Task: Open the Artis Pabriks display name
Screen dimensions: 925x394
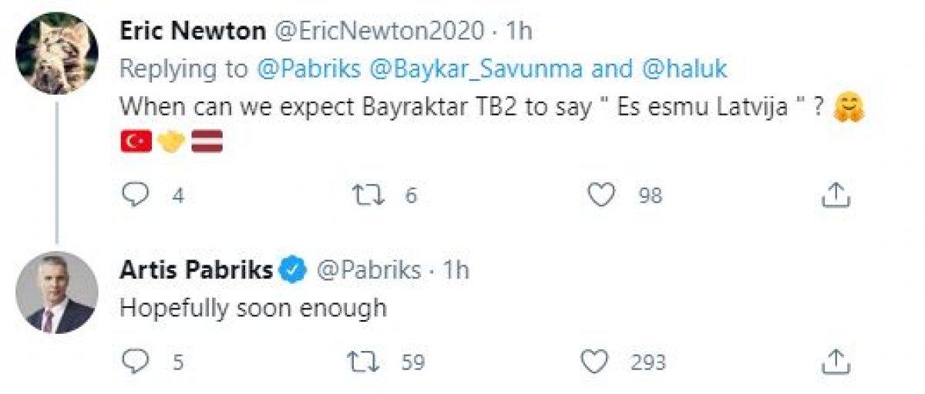Action: (197, 270)
